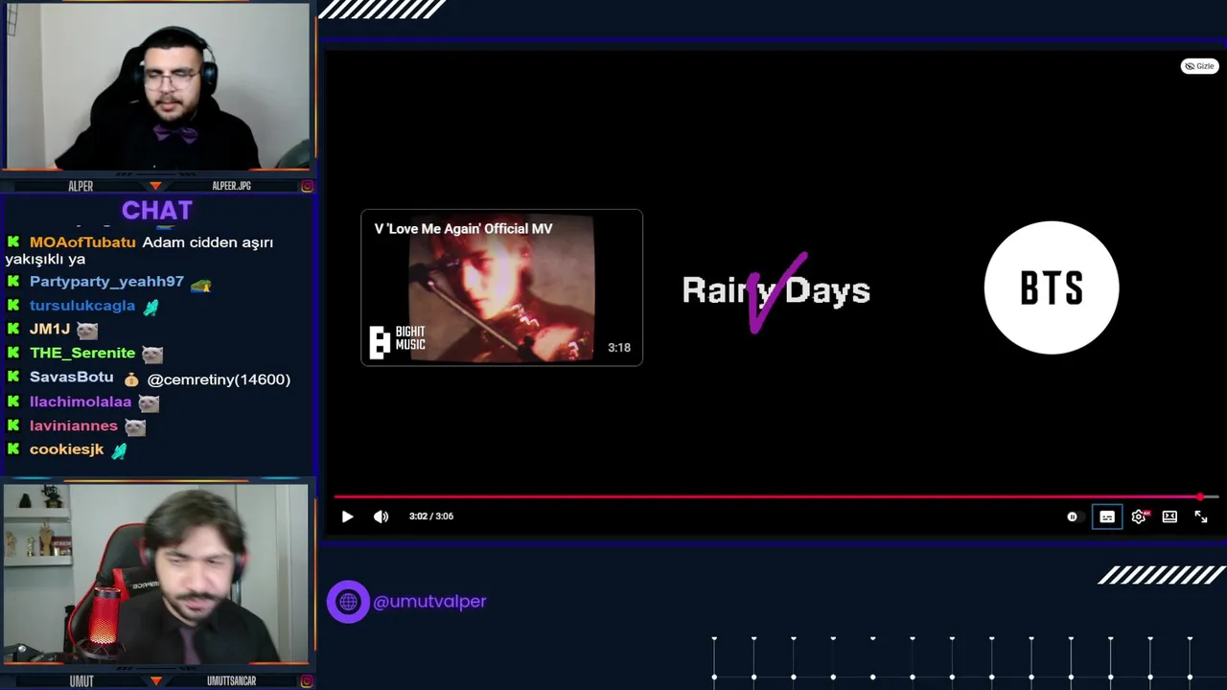The image size is (1227, 690).
Task: Click the cat emote after JM1J
Action: click(x=87, y=331)
